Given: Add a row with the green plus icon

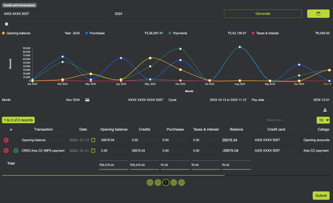Looking at the screenshot, I should 16,151.
